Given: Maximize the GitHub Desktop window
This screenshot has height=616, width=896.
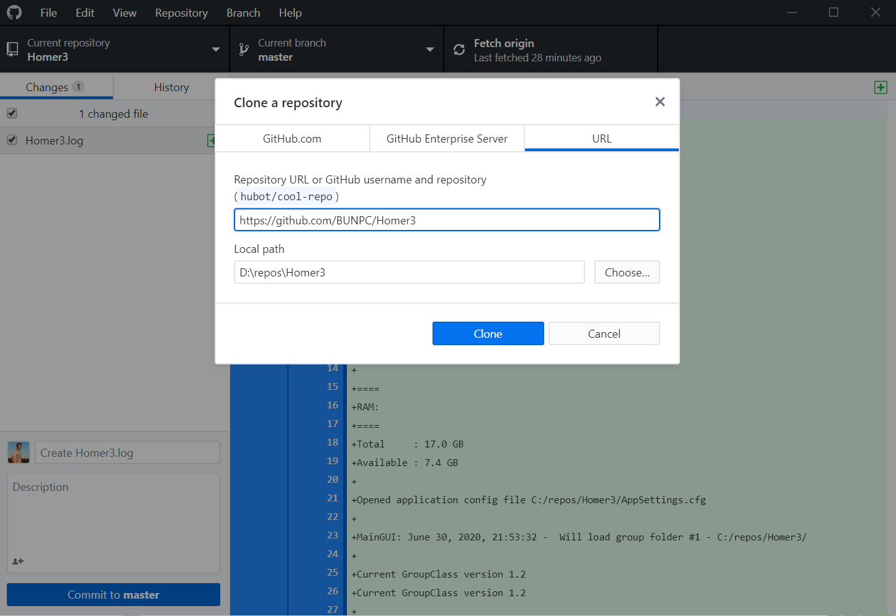Looking at the screenshot, I should (833, 12).
